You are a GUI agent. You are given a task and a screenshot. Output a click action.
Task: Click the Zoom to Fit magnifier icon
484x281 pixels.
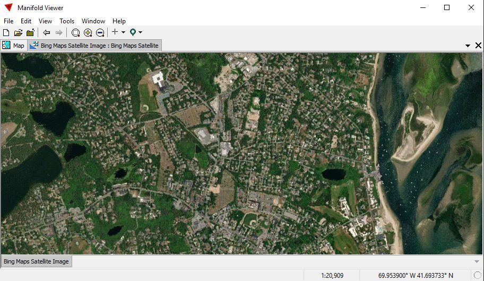pyautogui.click(x=75, y=33)
